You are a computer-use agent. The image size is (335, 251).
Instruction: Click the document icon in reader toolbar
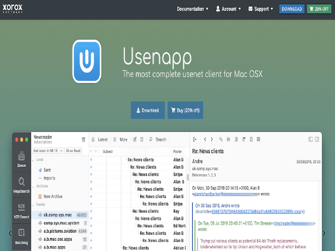236,140
